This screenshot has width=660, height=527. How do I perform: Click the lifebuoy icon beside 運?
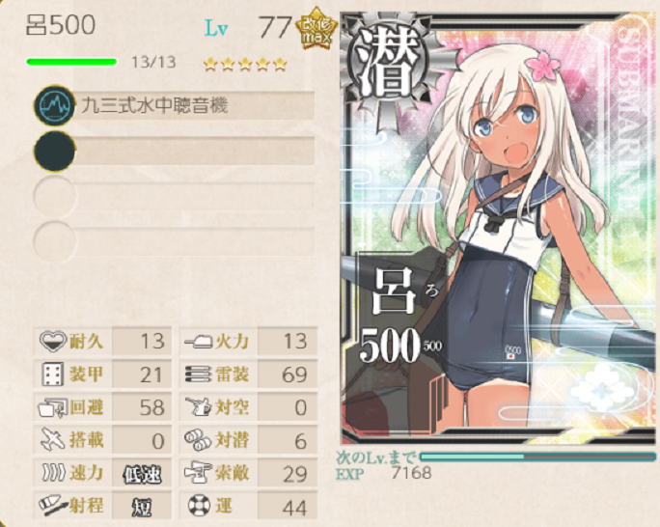198,506
